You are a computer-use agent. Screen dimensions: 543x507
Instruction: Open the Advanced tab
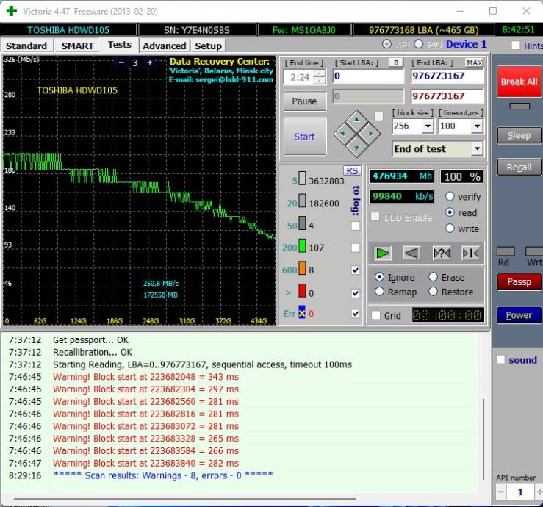(164, 46)
